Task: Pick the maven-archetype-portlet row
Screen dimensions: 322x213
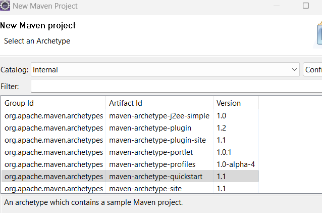Action: (x=130, y=152)
